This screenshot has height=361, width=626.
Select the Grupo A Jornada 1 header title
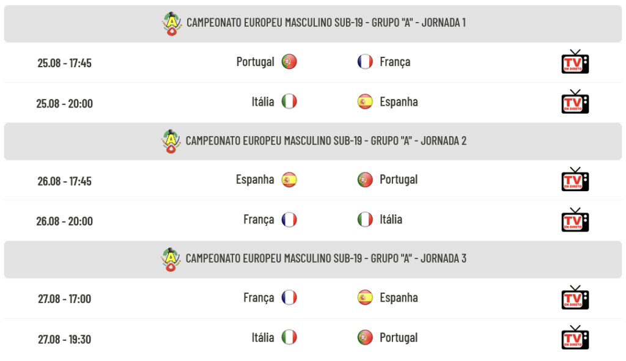click(x=326, y=23)
